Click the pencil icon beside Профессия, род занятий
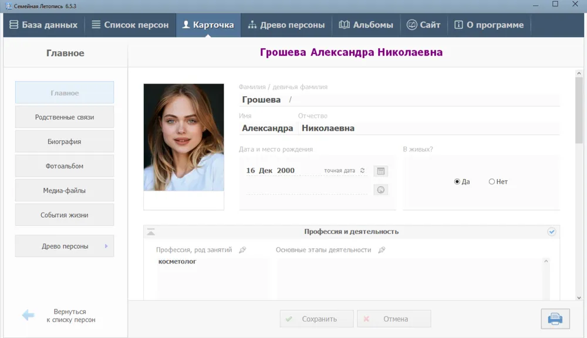Screen dimensions: 587x338 [242, 250]
